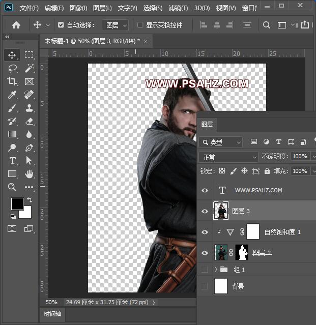Open the 填充 fill slider arrow

pos(313,171)
